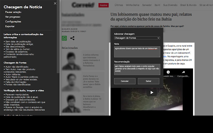Screen dimensions: 213x133
Task: Open Configurações in the side panel
Action: pyautogui.click(x=13, y=22)
